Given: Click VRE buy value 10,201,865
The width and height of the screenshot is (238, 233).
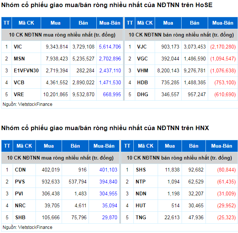Looking at the screenshot, I should coord(56,95).
